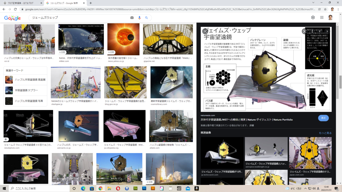This screenshot has width=342, height=192.
Task: Open Opera browser from the taskbar
Action: click(x=118, y=188)
